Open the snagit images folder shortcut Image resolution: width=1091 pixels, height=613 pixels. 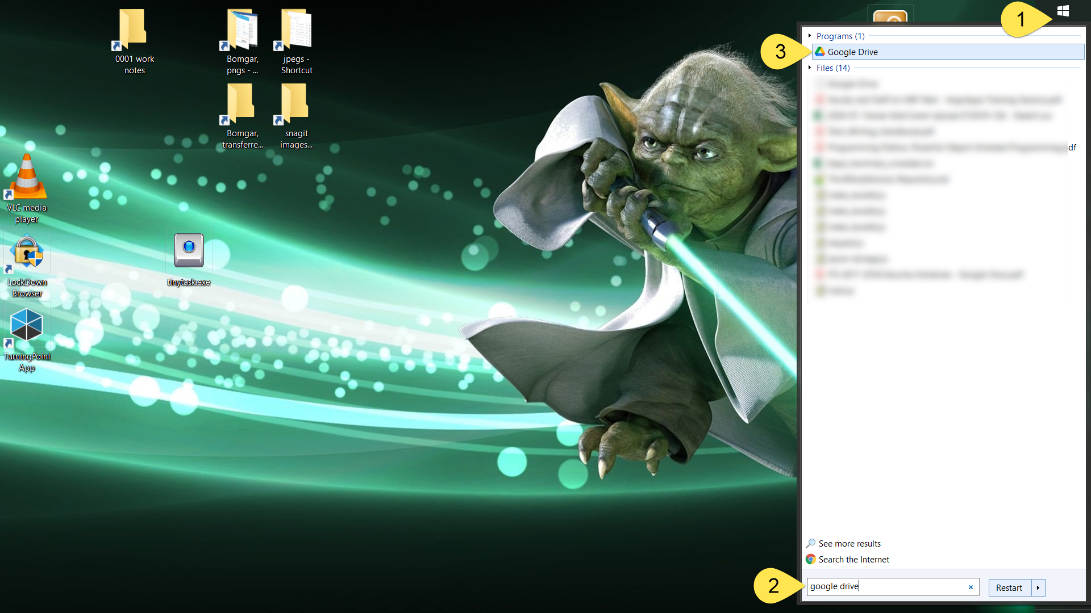(296, 116)
